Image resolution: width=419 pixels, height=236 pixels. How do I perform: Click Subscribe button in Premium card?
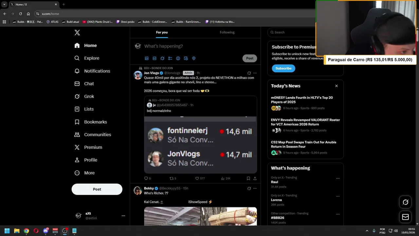click(283, 69)
